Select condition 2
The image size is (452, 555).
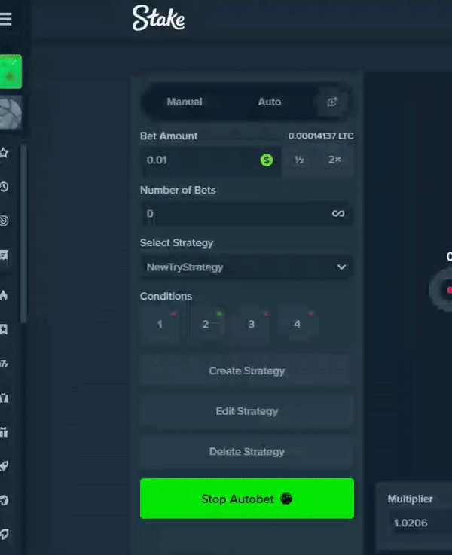pyautogui.click(x=206, y=324)
